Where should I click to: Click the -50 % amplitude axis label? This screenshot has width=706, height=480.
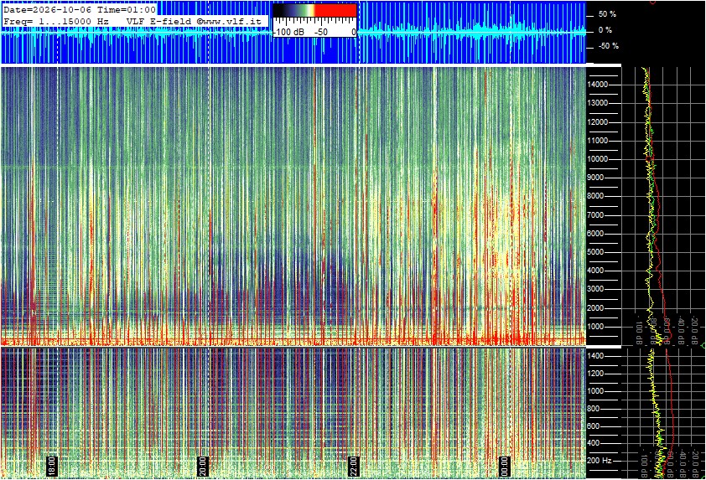click(608, 46)
